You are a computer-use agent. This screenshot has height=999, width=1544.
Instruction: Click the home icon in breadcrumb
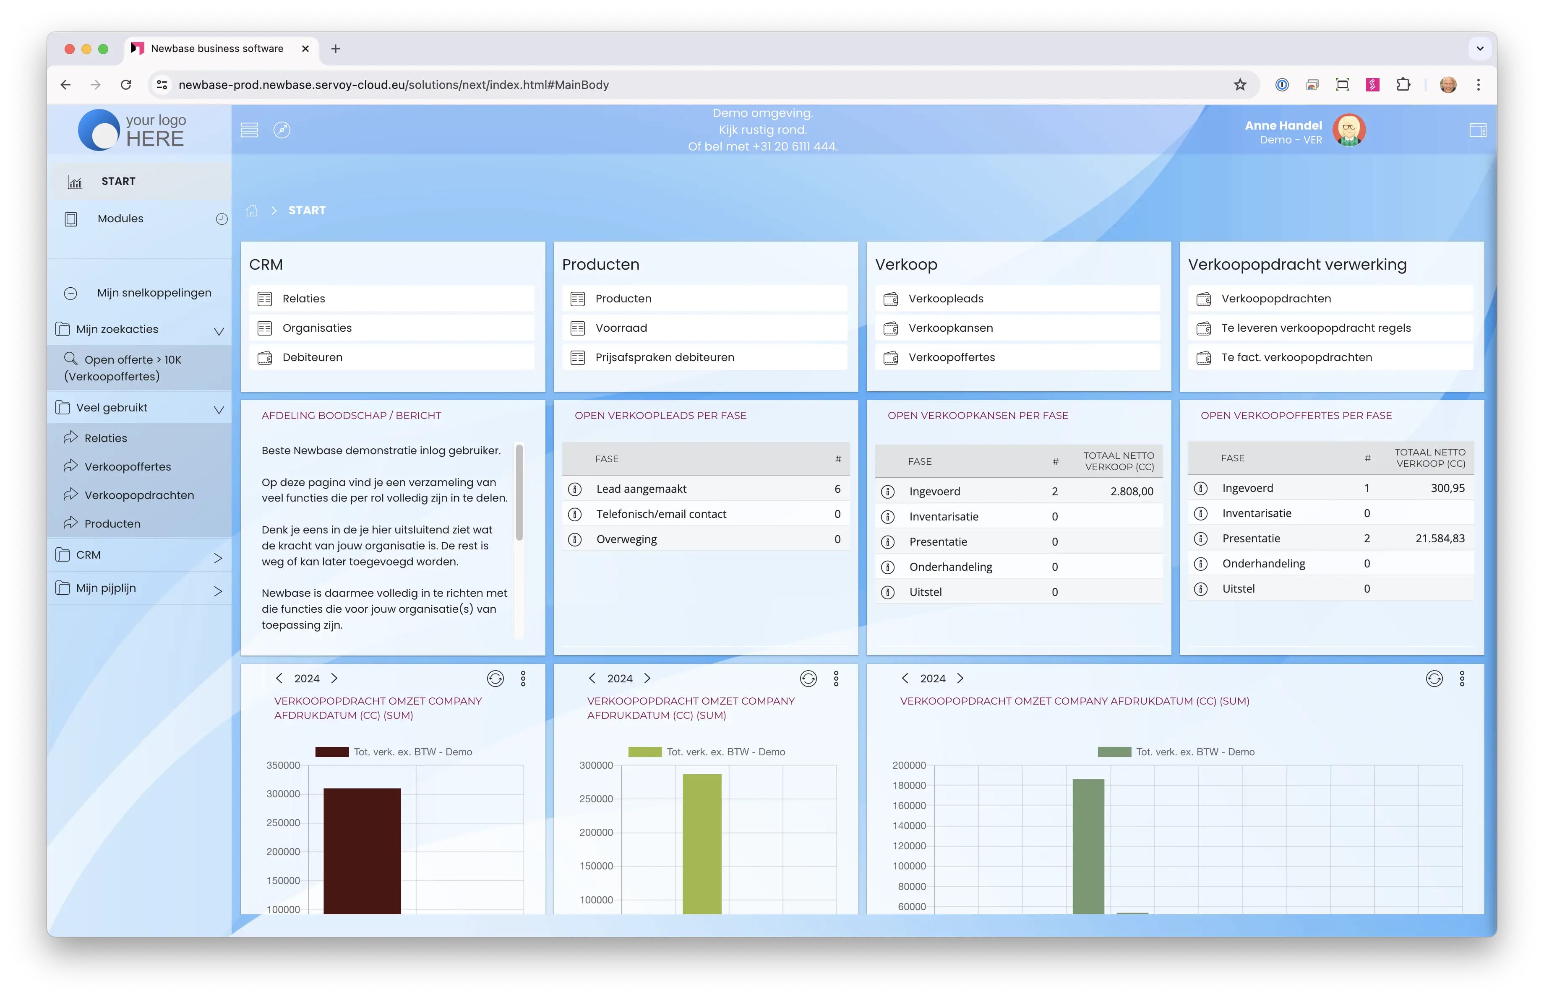pyautogui.click(x=252, y=210)
